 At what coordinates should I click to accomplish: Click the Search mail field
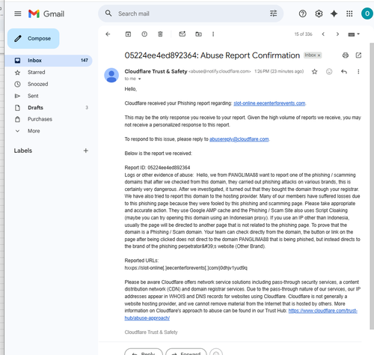tap(191, 13)
